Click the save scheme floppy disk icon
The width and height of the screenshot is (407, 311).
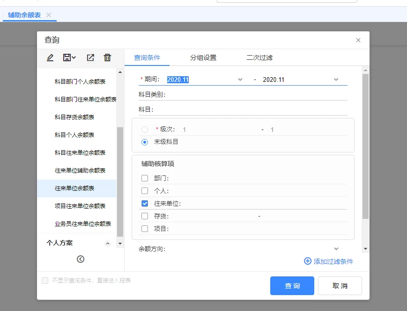click(x=67, y=58)
